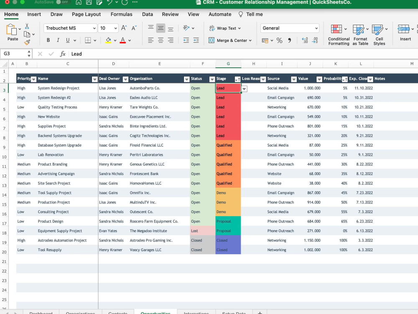This screenshot has height=314, width=418.
Task: Apply Percent Style format
Action: click(279, 41)
